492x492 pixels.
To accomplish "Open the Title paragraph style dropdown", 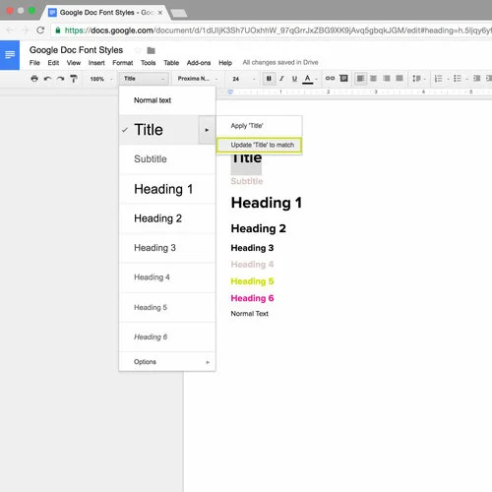I will (144, 79).
